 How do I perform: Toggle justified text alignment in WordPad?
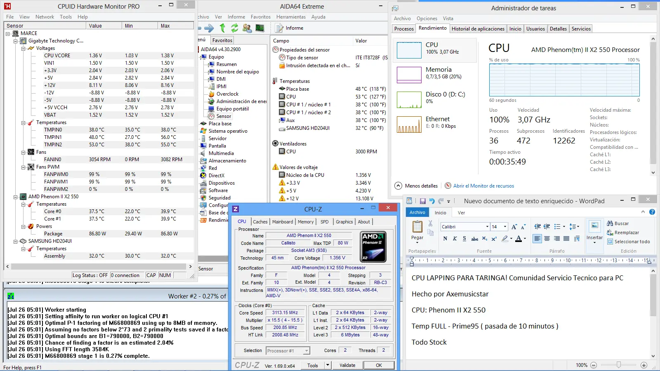[566, 238]
